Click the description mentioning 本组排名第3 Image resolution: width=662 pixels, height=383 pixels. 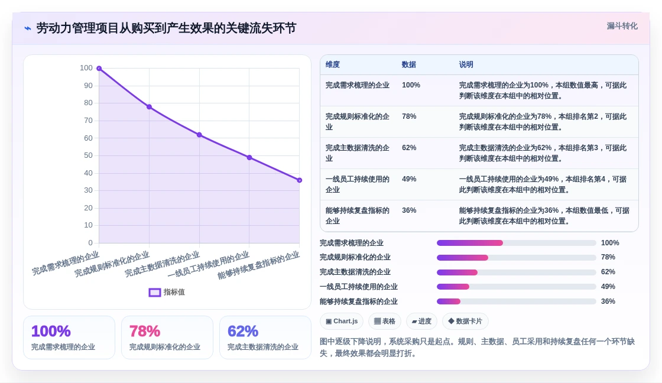click(543, 153)
